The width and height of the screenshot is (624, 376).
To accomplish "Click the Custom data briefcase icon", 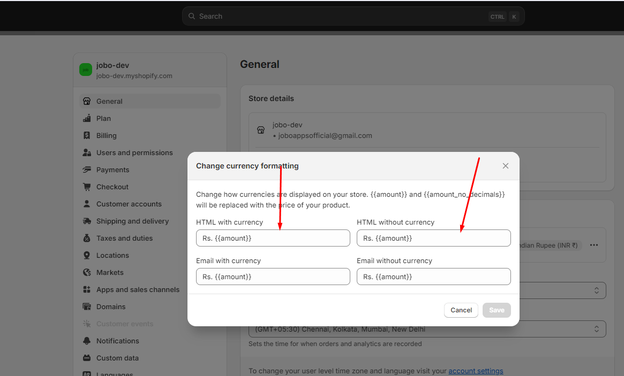I will (x=87, y=358).
